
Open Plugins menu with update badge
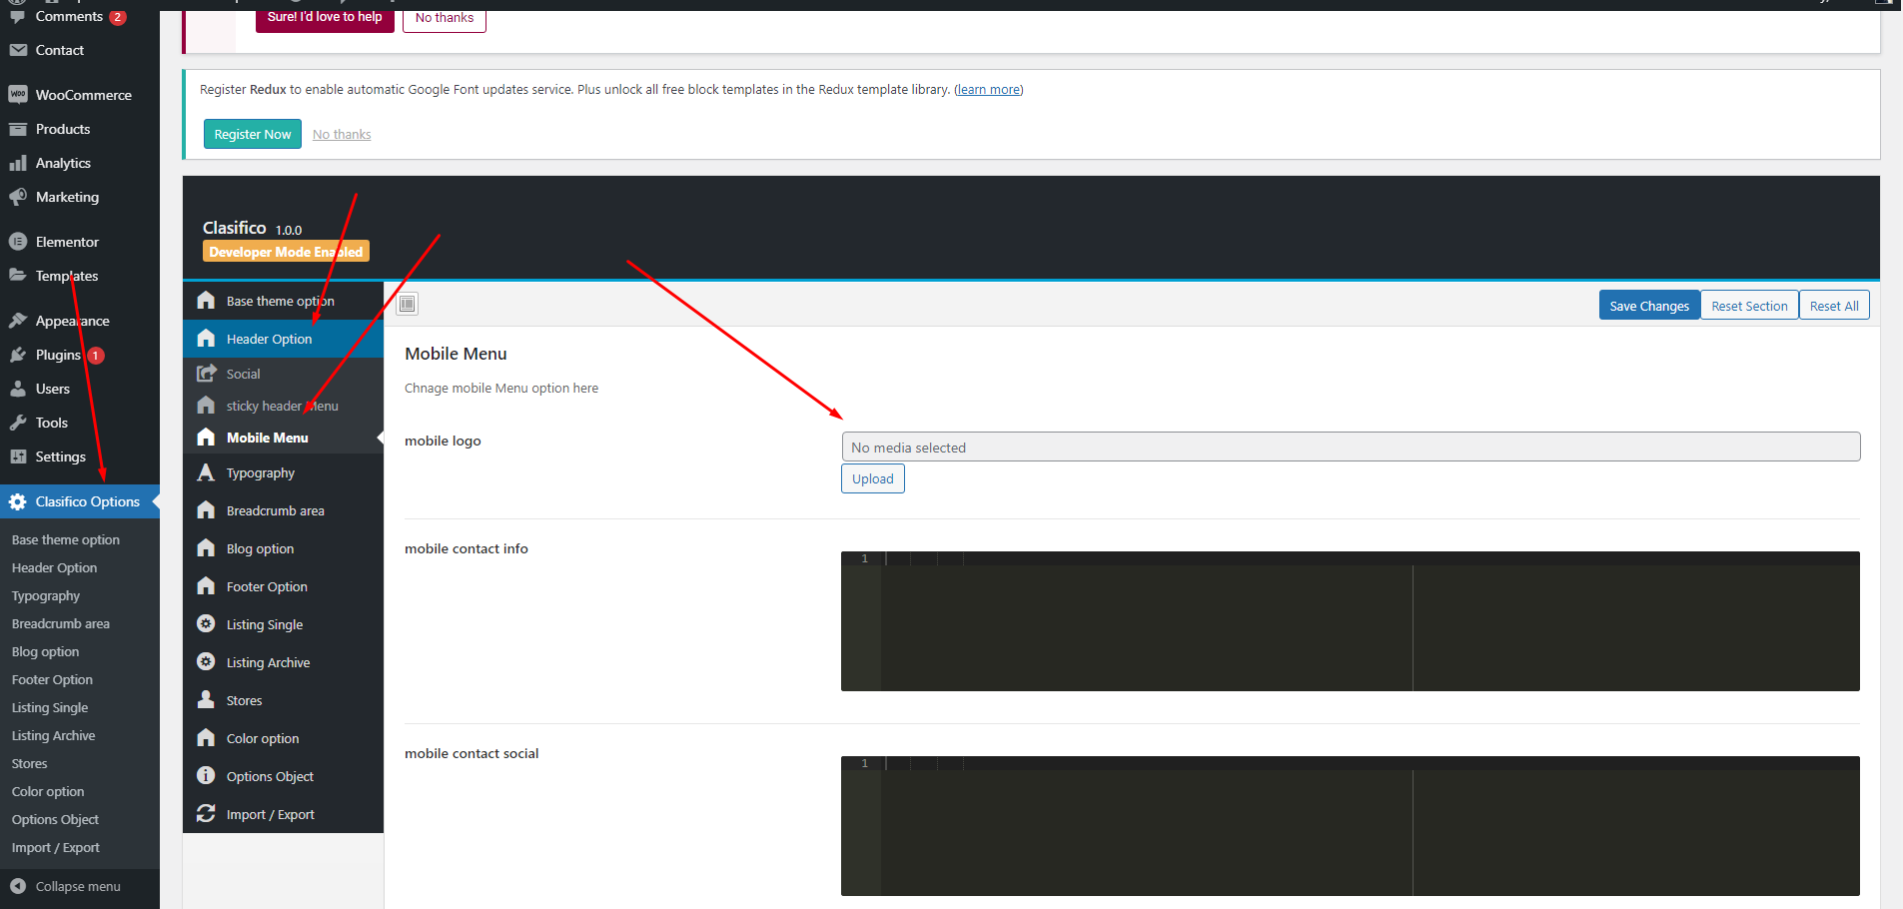coord(58,355)
